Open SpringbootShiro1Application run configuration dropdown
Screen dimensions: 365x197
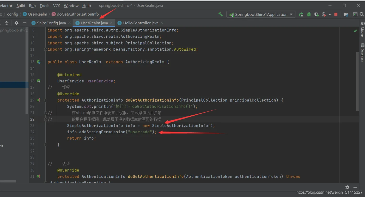tap(261, 15)
